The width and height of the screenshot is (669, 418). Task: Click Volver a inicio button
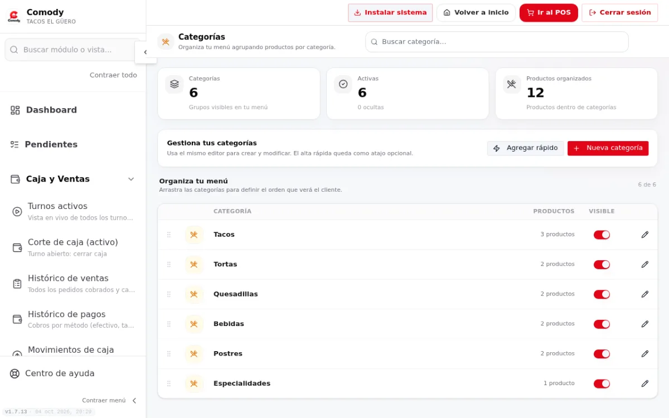476,12
